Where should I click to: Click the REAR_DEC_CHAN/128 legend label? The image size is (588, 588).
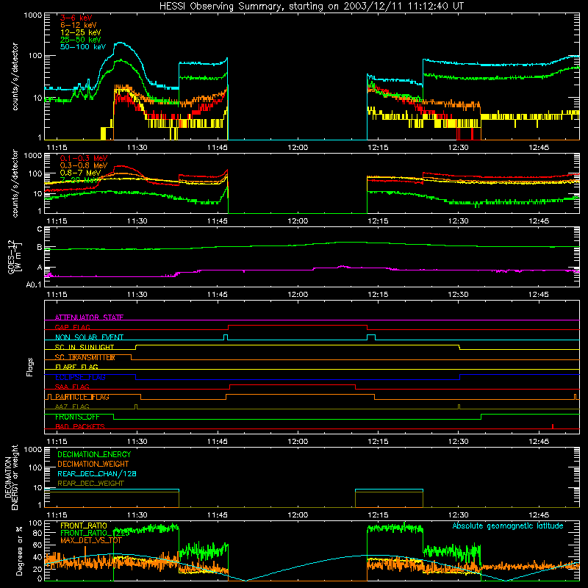point(97,473)
